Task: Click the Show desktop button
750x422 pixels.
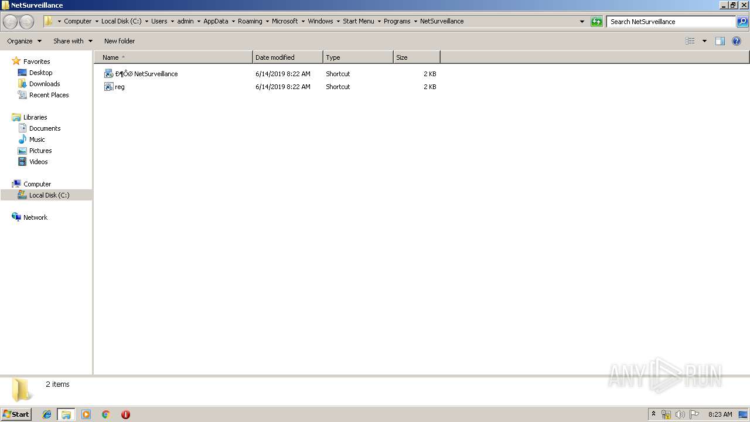Action: pos(744,414)
